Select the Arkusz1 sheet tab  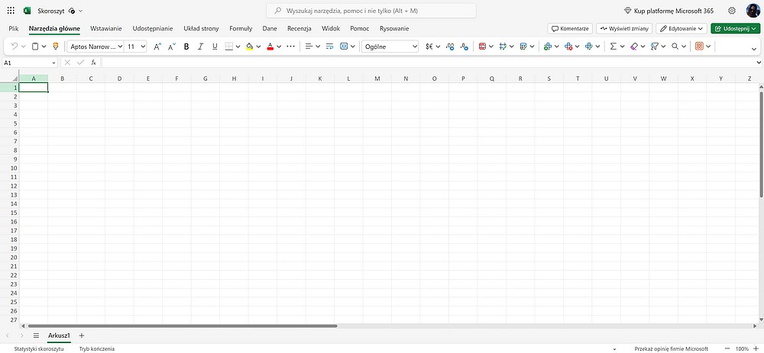(x=59, y=335)
